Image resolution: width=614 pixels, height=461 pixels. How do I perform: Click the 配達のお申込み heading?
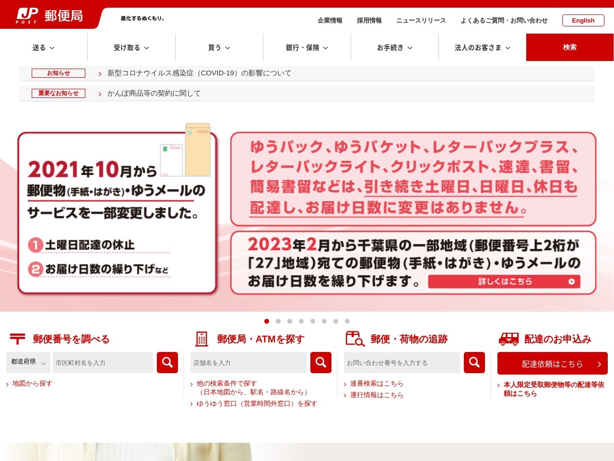point(558,339)
